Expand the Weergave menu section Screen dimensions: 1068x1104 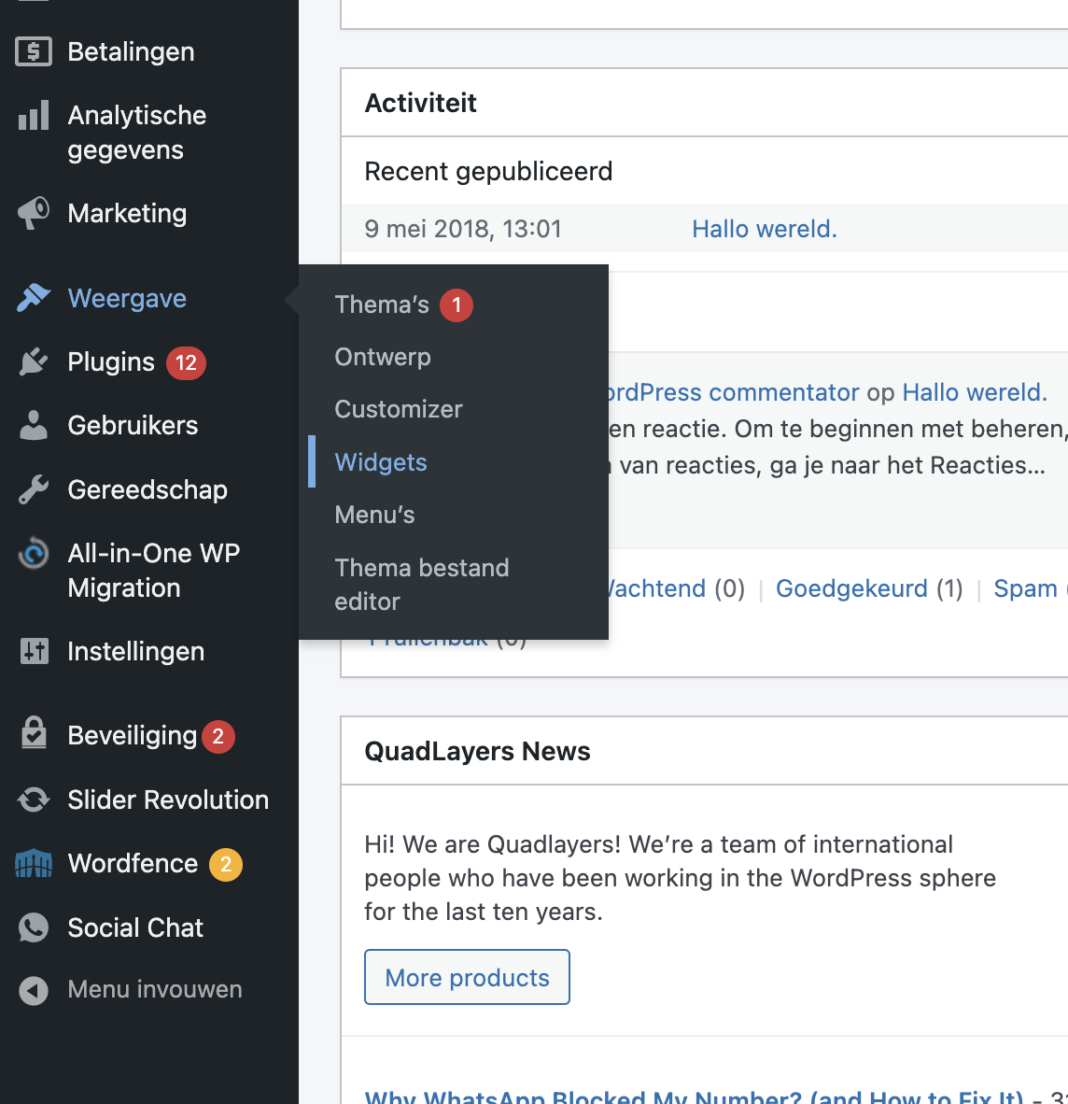(x=127, y=299)
